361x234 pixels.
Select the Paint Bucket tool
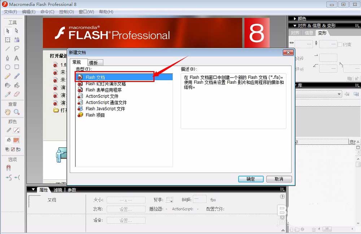pos(17,85)
